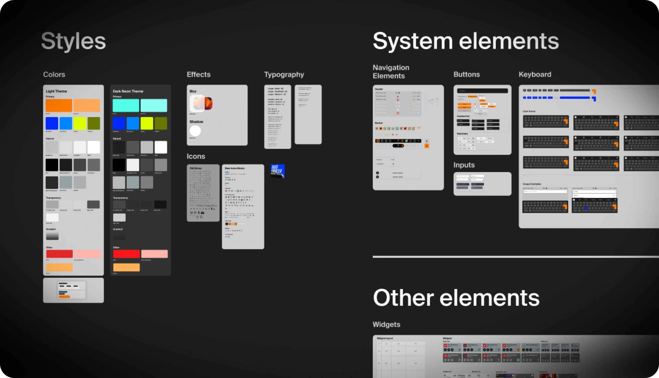
Task: Click the orange blurred app icon under Blur
Action: coord(209,103)
